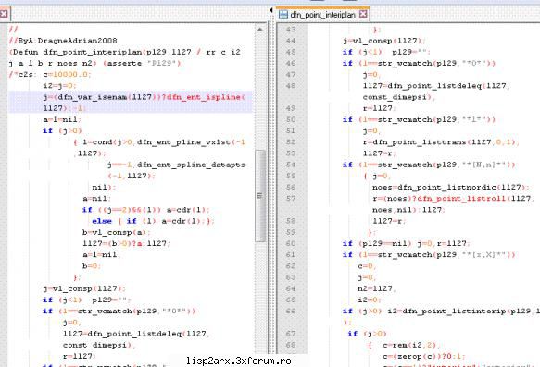Click j=vl_consp(l127) on line 44
Screen dimensions: 540x367
384,41
